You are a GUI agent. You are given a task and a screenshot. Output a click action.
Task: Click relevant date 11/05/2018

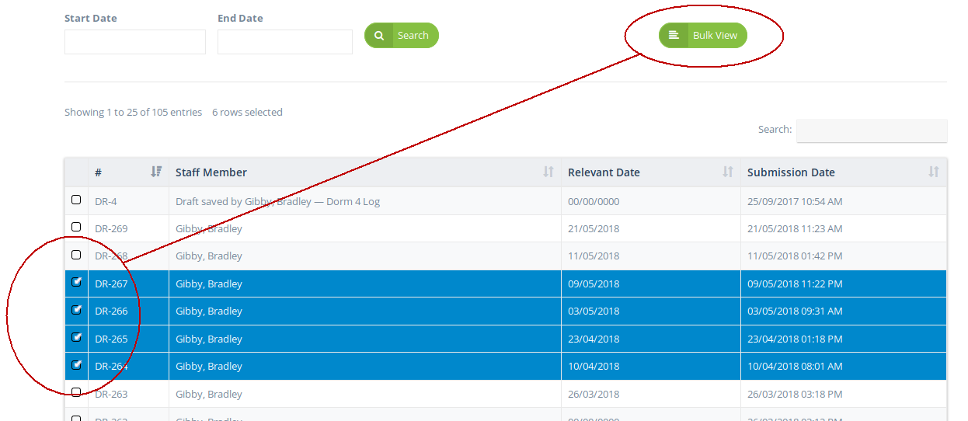coord(594,256)
